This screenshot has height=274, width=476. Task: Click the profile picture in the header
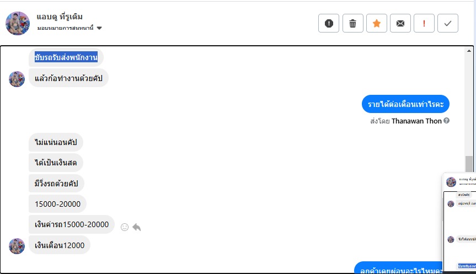pyautogui.click(x=18, y=23)
